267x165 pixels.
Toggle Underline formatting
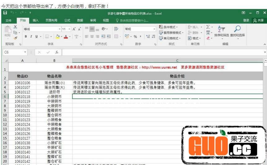click(x=37, y=36)
